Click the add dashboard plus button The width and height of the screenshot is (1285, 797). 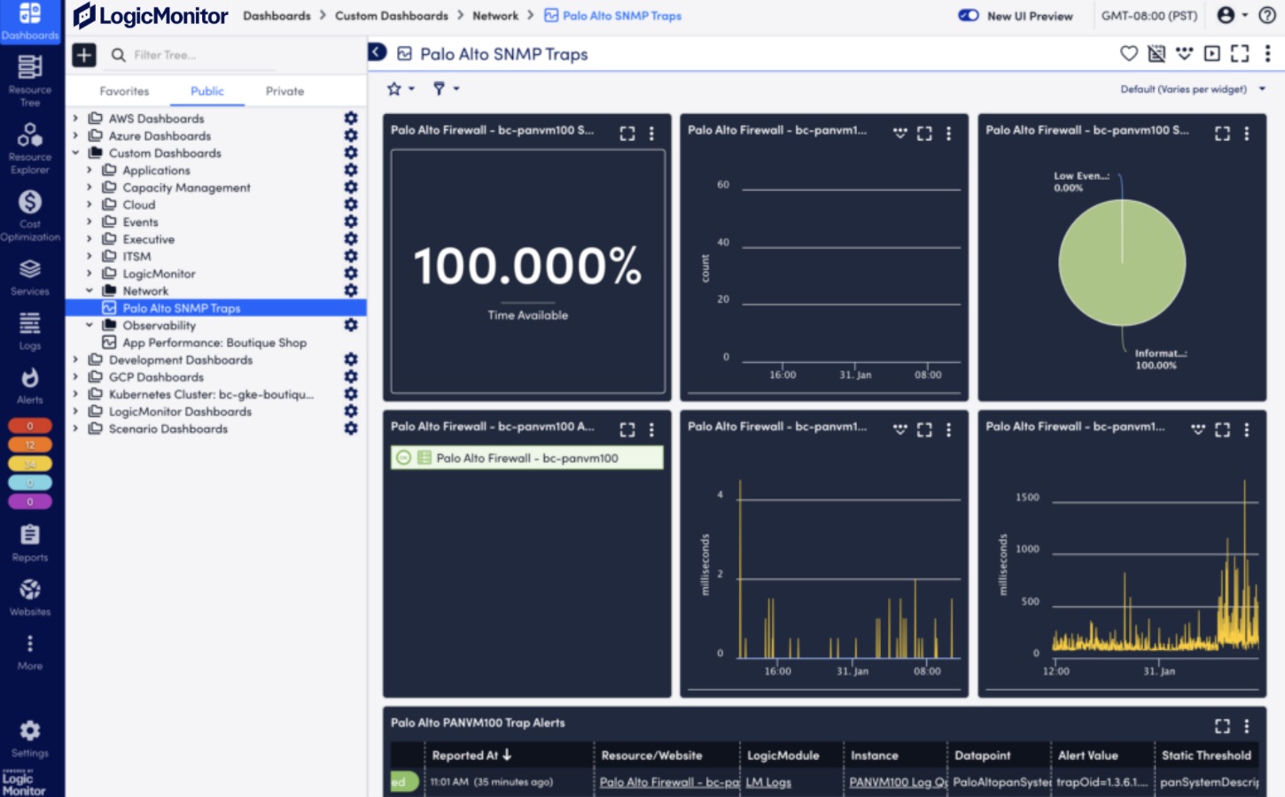click(x=84, y=55)
